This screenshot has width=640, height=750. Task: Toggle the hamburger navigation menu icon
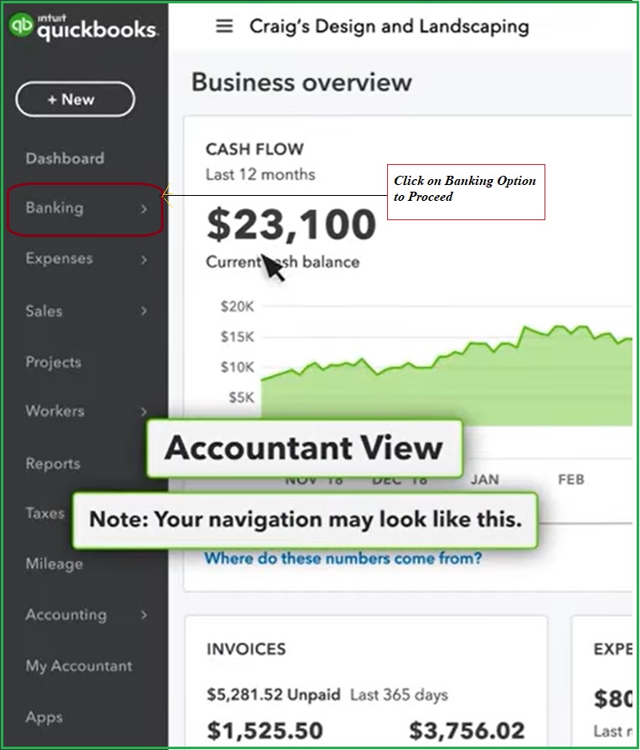(225, 26)
